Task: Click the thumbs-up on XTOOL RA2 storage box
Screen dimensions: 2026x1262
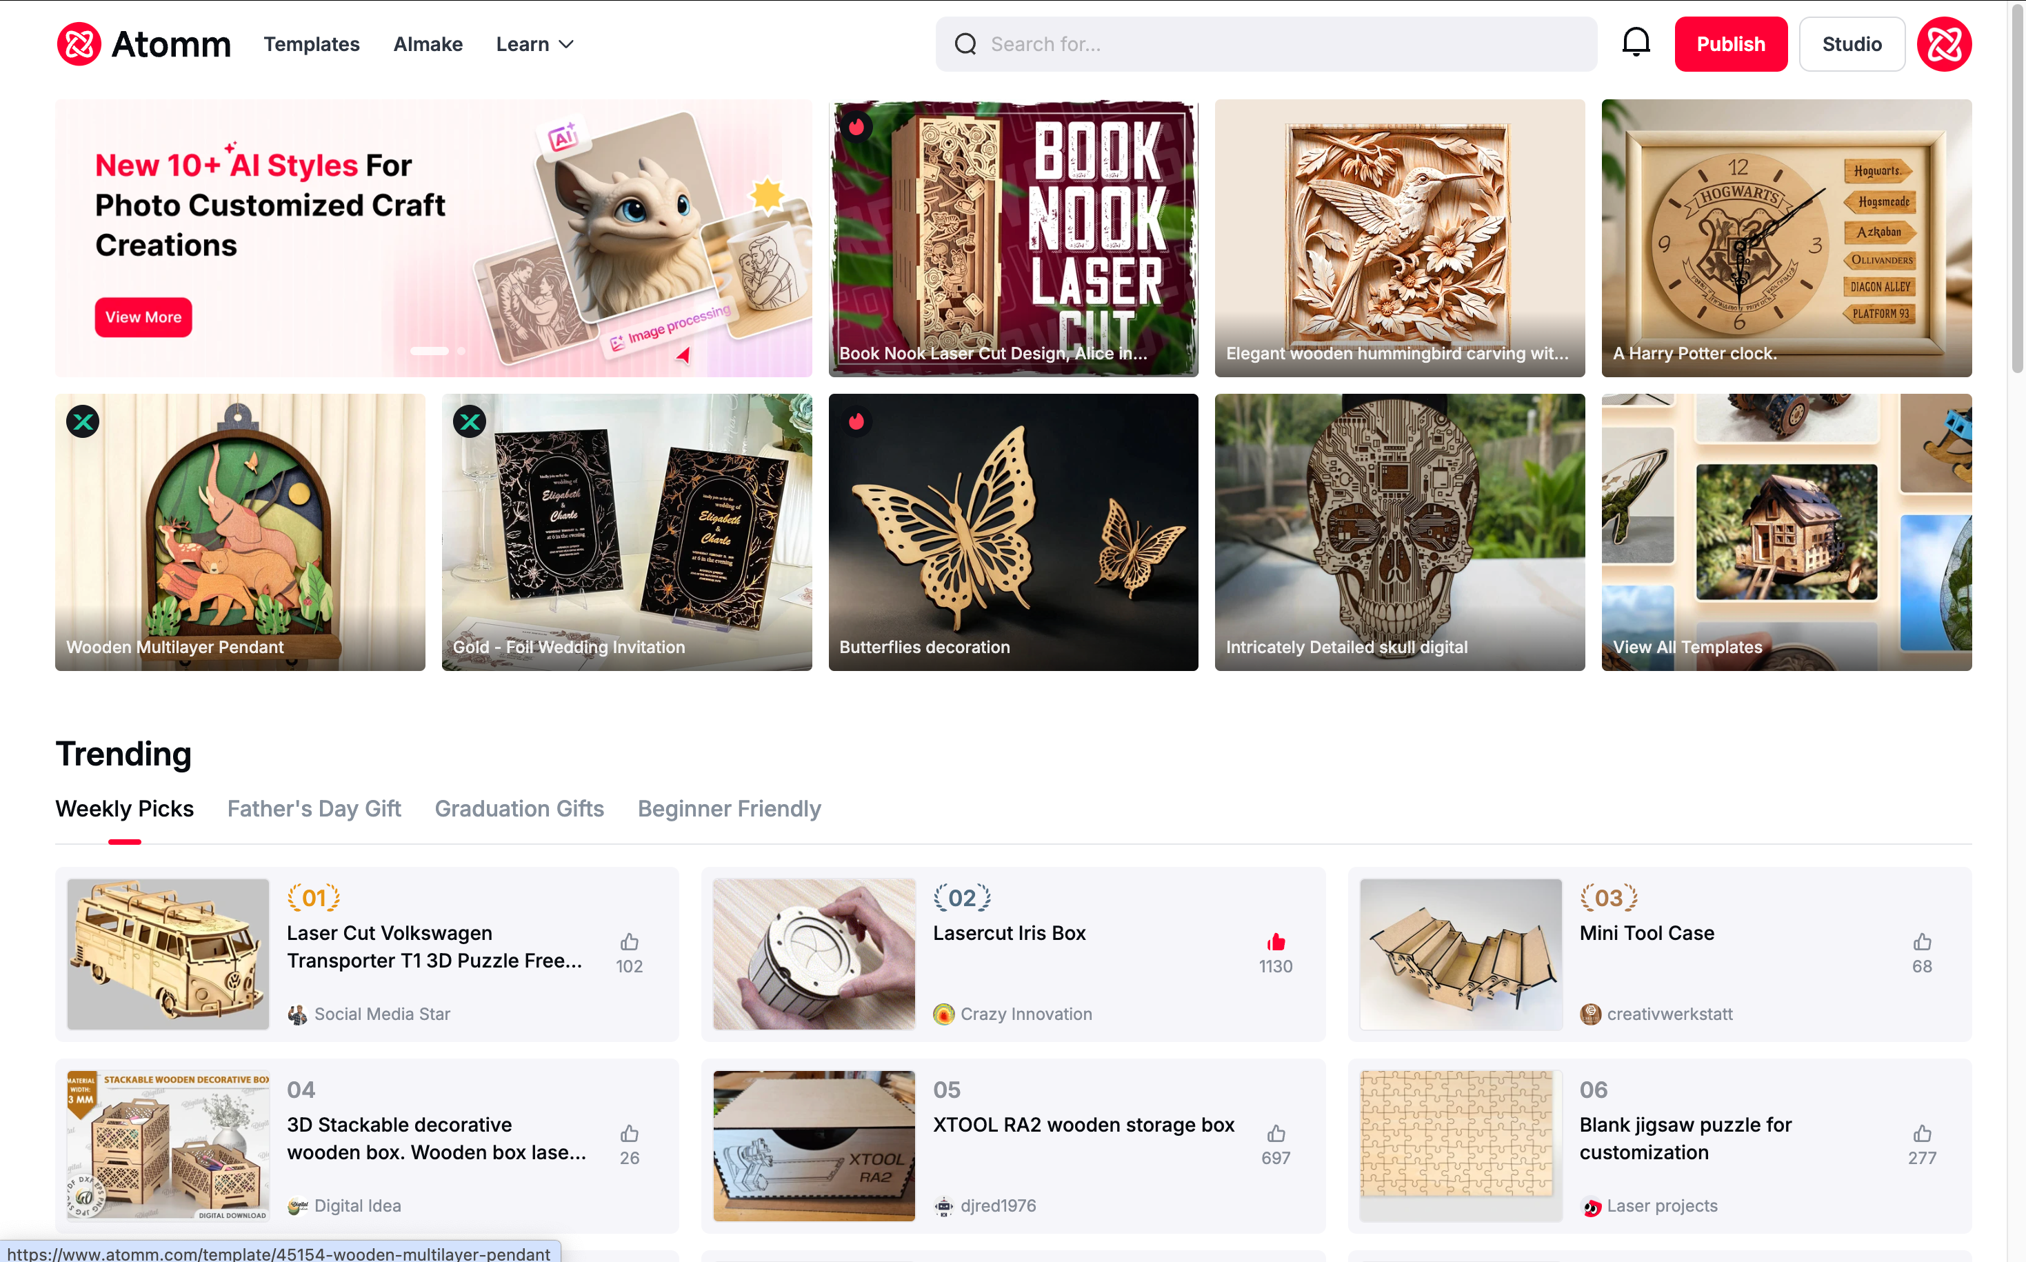Action: pos(1276,1134)
